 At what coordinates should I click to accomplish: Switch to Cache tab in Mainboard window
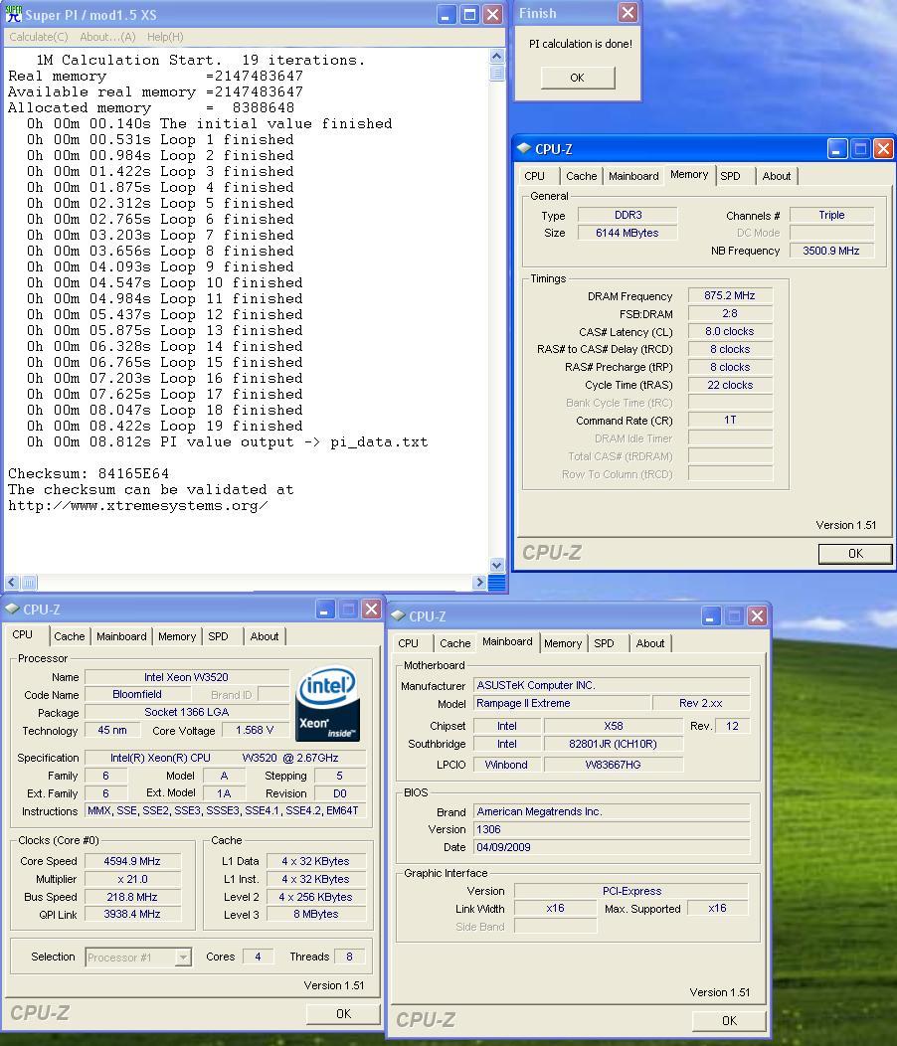(x=455, y=643)
